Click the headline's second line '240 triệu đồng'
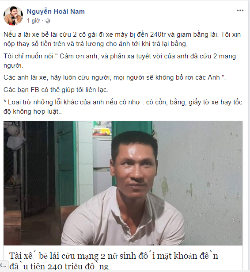The width and height of the screenshot is (250, 272). 59,267
